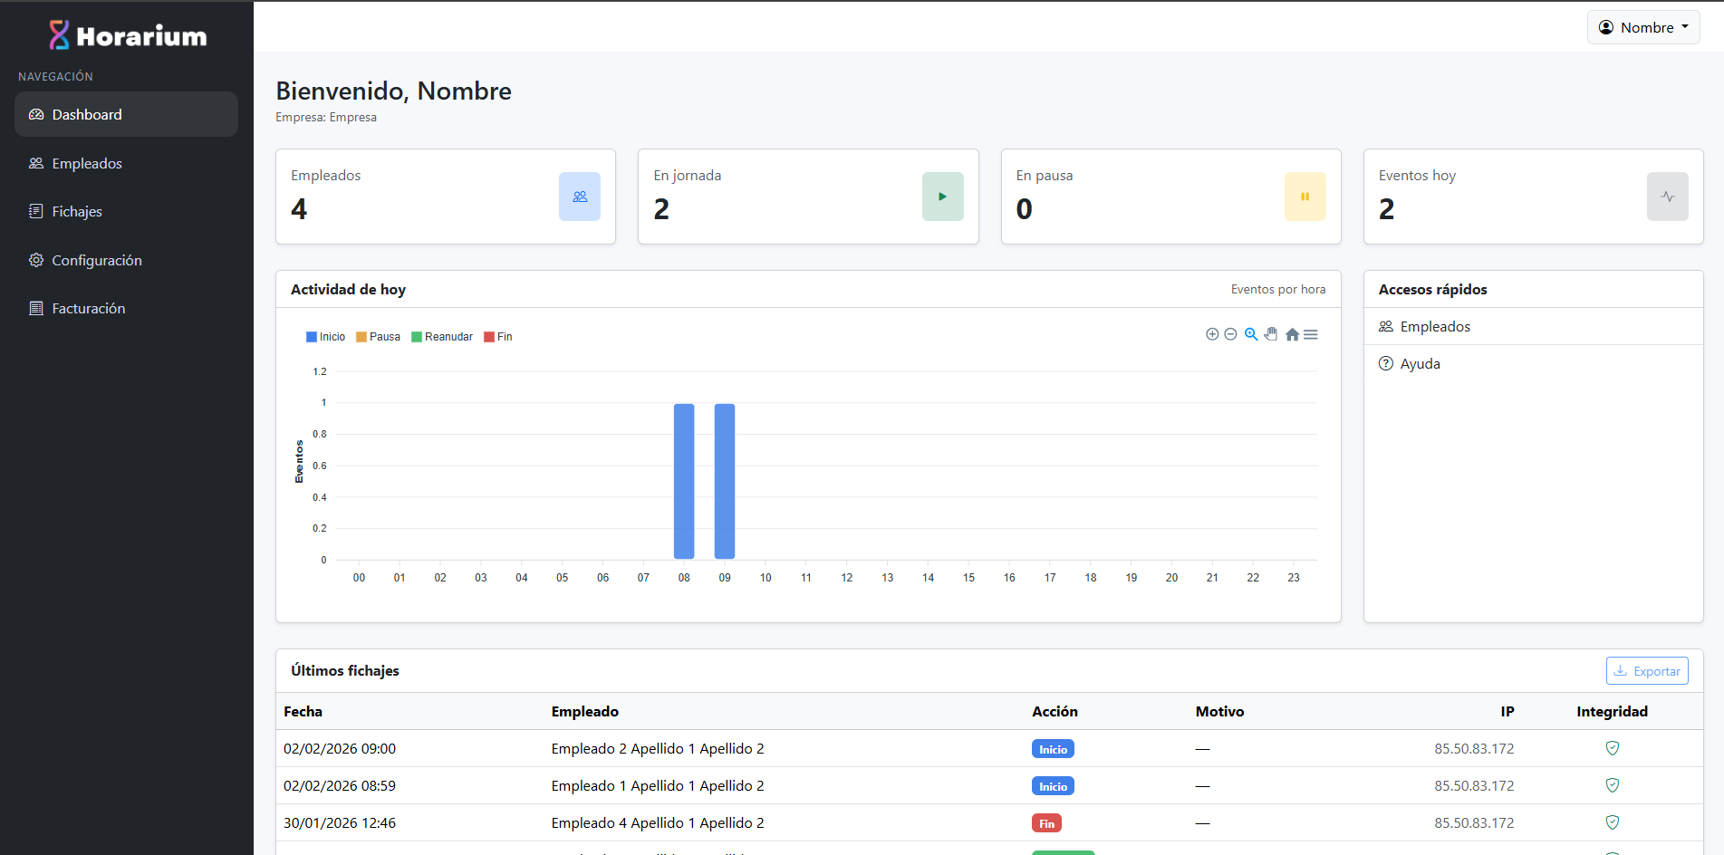The width and height of the screenshot is (1724, 855).
Task: Reset the chart view using the home icon
Action: (1293, 334)
